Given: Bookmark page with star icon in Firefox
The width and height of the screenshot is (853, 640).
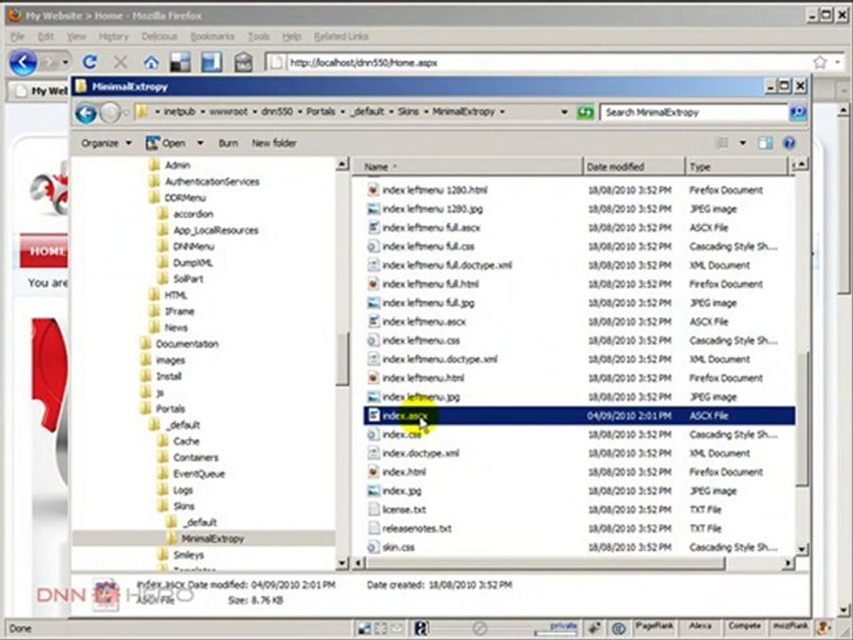Looking at the screenshot, I should pos(820,62).
